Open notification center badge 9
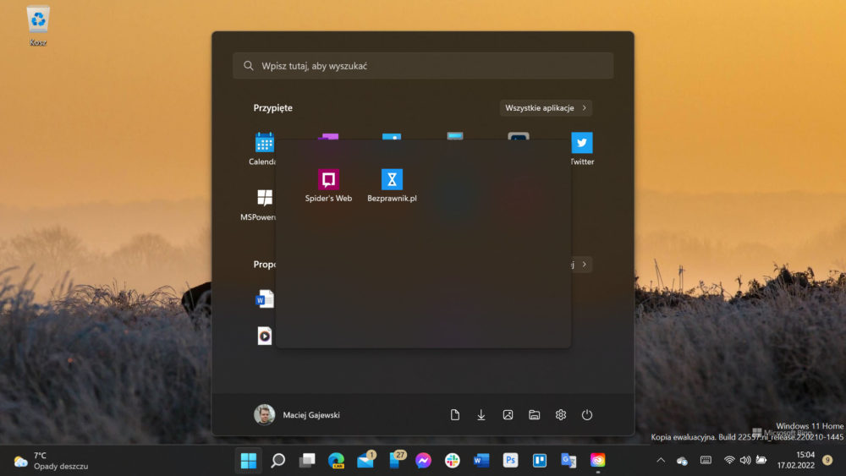This screenshot has width=846, height=476. coord(827,461)
